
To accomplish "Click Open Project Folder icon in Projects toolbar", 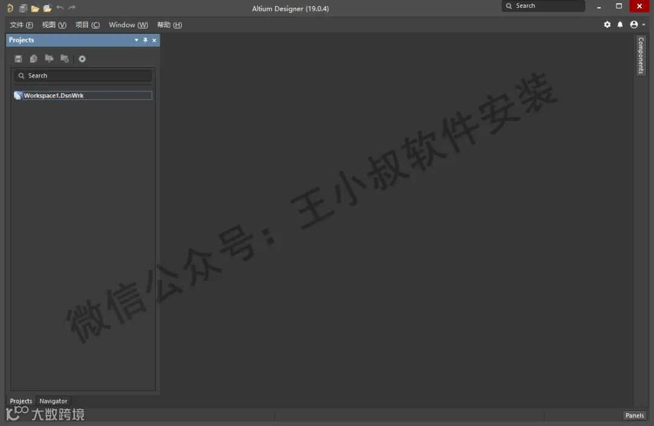I will click(49, 59).
